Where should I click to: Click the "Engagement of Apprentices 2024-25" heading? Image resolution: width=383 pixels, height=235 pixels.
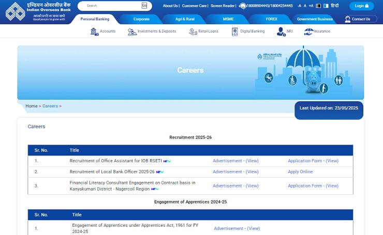190,202
